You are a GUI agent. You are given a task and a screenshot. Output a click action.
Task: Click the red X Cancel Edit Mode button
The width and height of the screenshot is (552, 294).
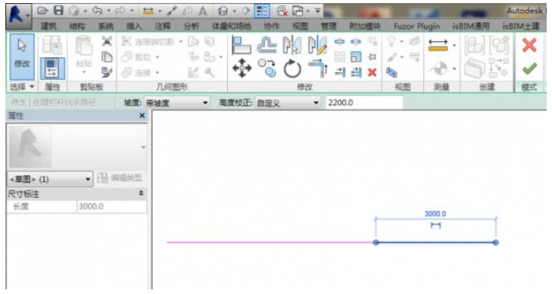529,46
